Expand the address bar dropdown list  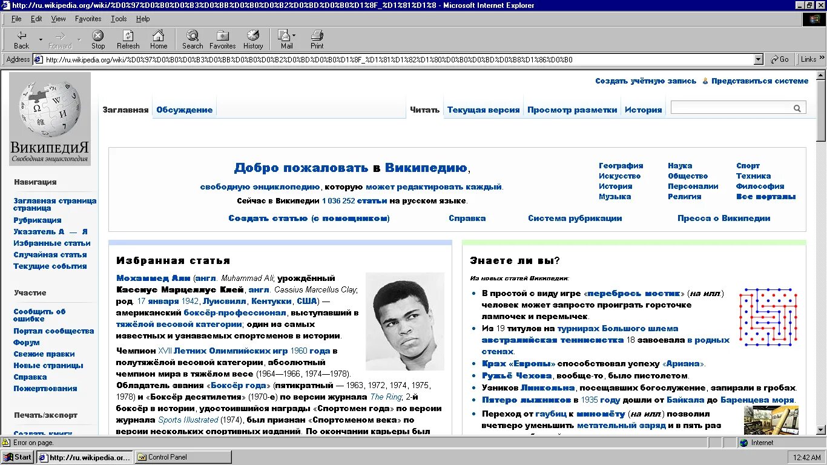tap(759, 59)
